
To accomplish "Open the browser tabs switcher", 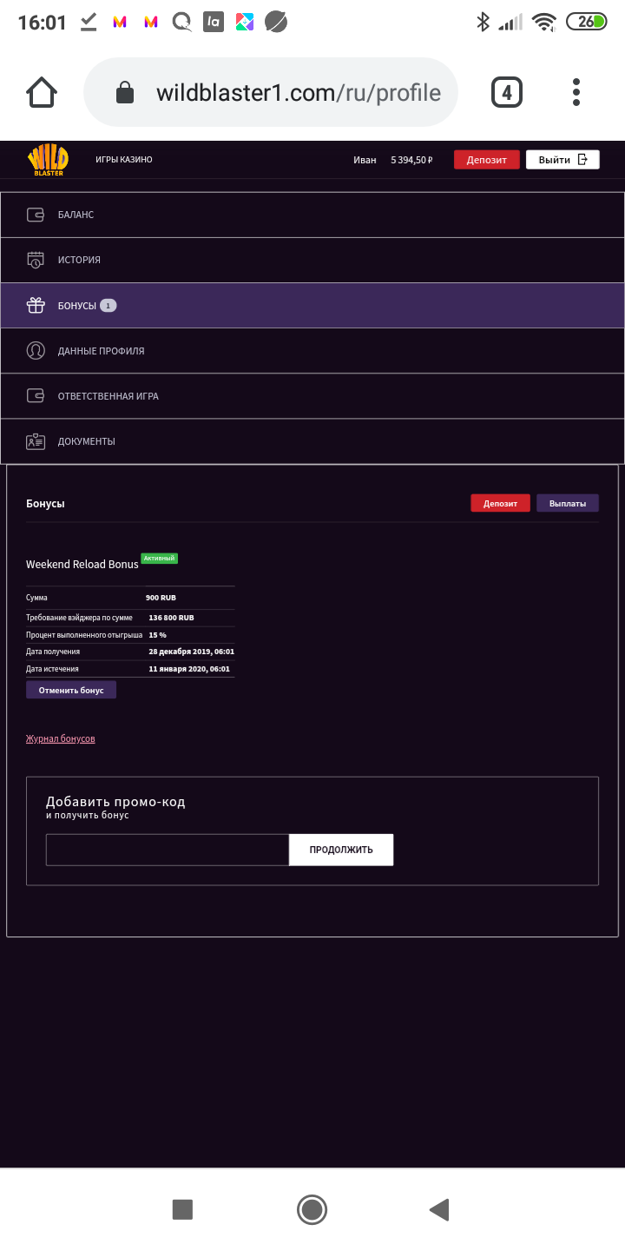I will [x=507, y=92].
